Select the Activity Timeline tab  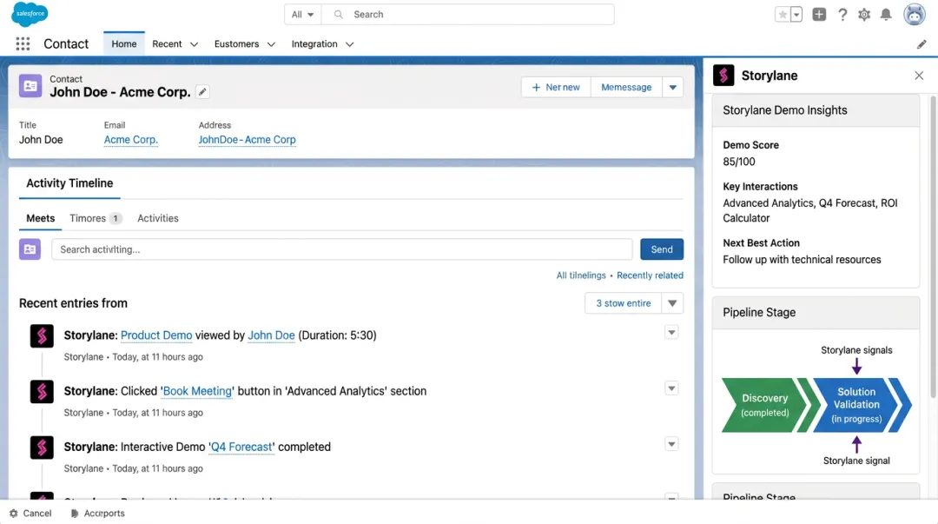pos(69,183)
